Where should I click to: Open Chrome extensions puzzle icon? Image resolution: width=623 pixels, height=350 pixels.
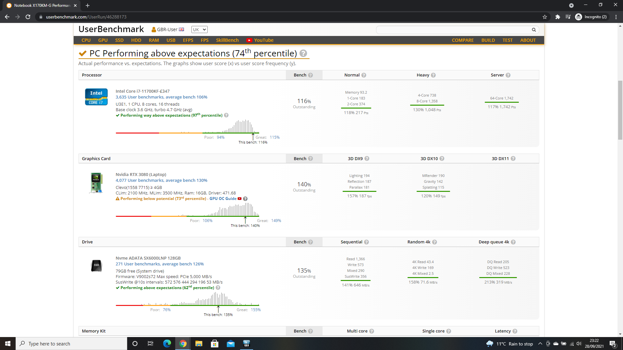[x=557, y=17]
